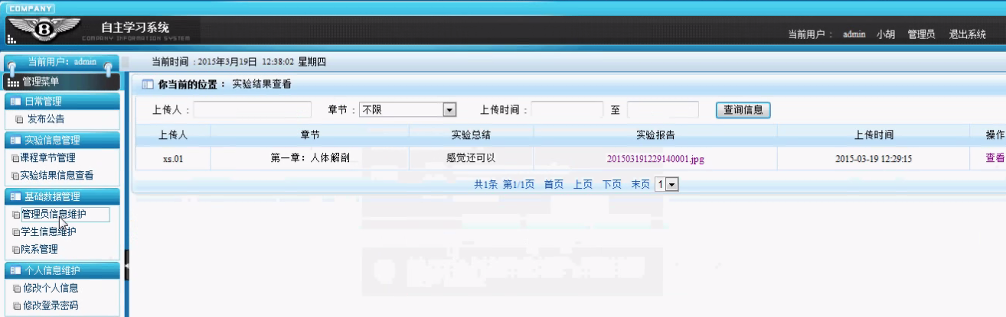Go to 院系管理 menu item
Image resolution: width=1006 pixels, height=317 pixels.
[38, 249]
